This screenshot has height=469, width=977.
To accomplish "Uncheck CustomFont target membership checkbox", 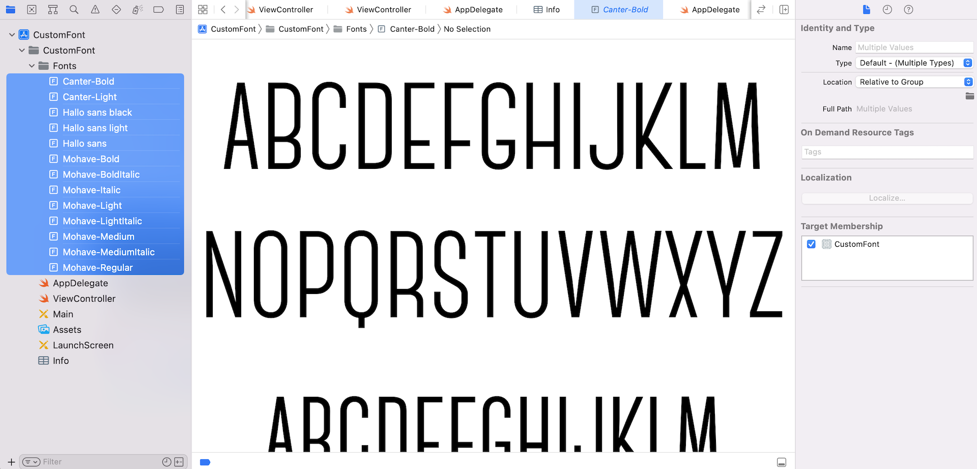I will point(811,244).
